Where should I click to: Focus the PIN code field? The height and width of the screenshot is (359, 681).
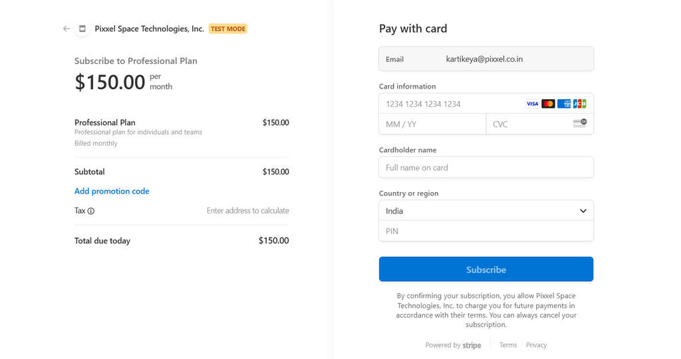click(x=486, y=231)
